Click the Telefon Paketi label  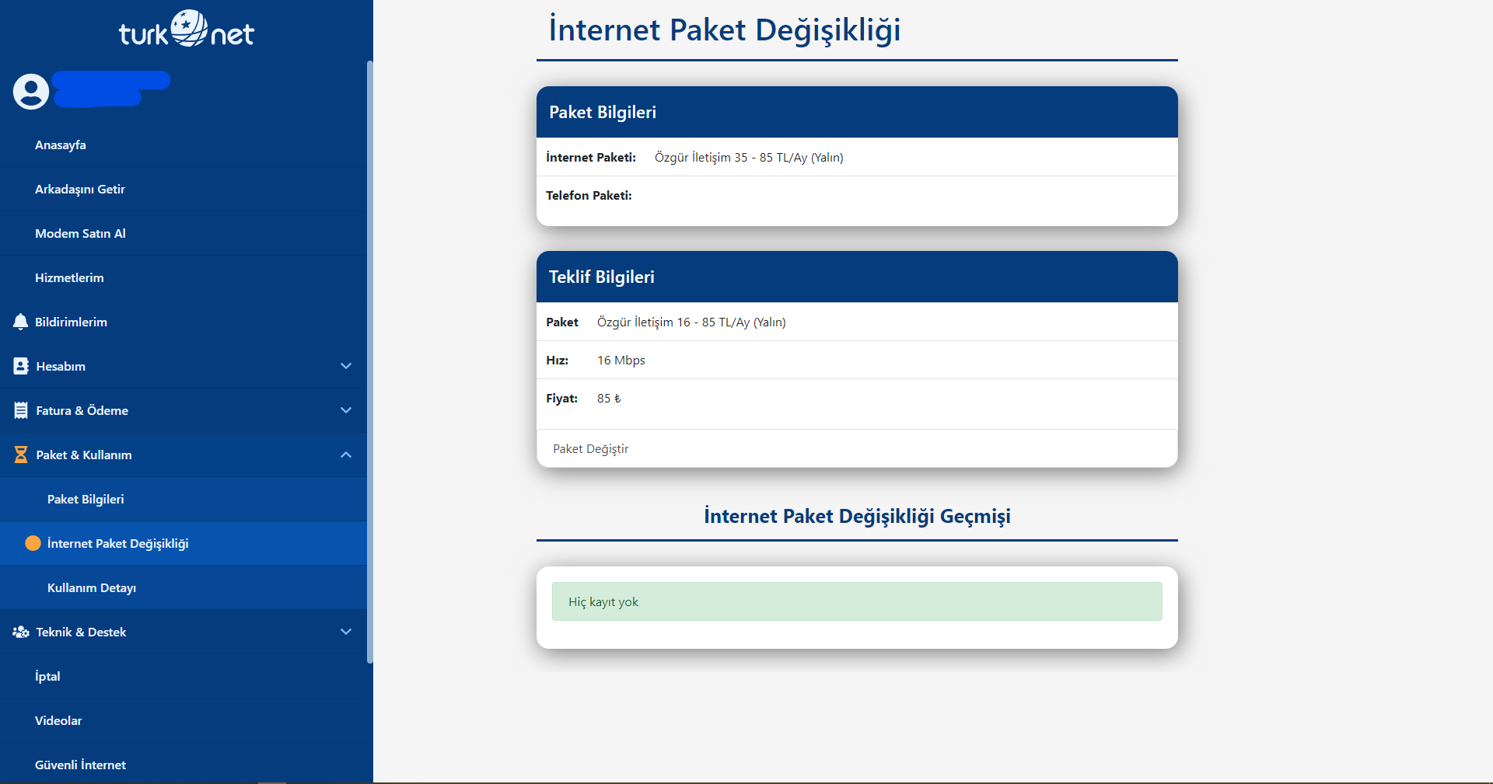point(589,196)
